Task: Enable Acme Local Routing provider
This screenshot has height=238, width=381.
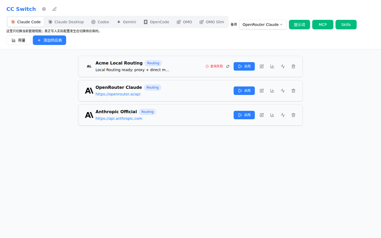Action: click(244, 66)
